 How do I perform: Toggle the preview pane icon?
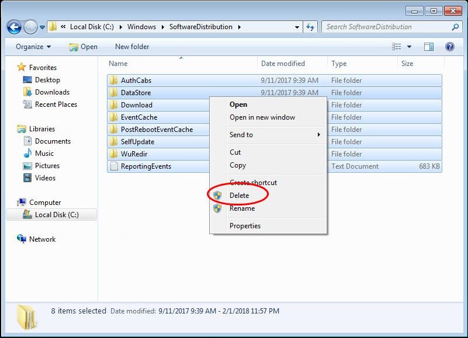tap(429, 47)
